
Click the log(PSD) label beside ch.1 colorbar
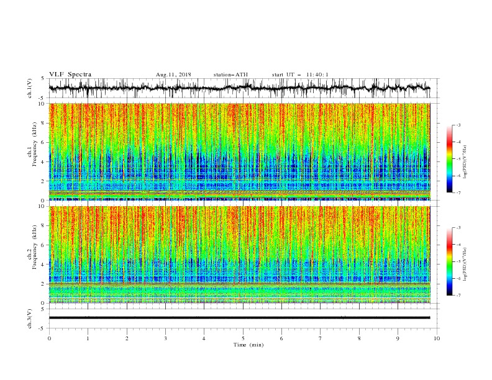coord(465,162)
